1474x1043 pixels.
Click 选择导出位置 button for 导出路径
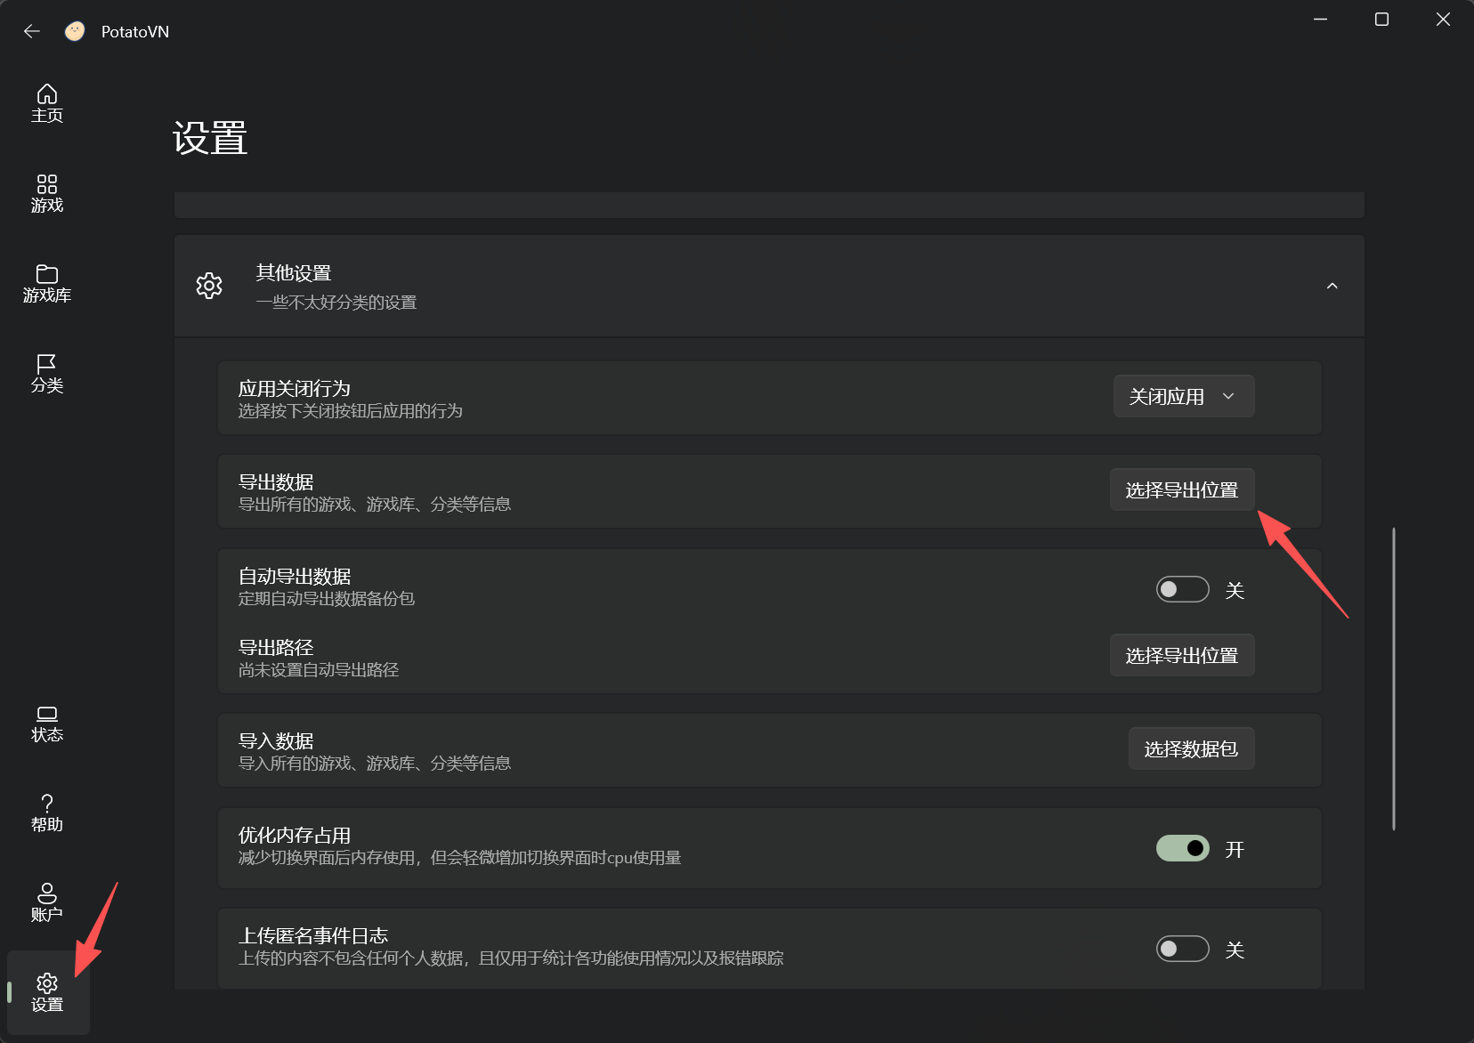[1181, 655]
